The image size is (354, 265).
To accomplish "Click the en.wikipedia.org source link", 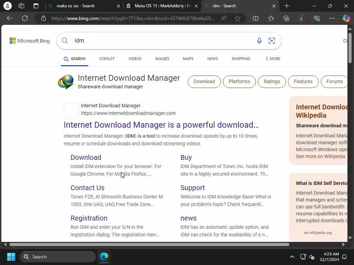I will coord(318,233).
